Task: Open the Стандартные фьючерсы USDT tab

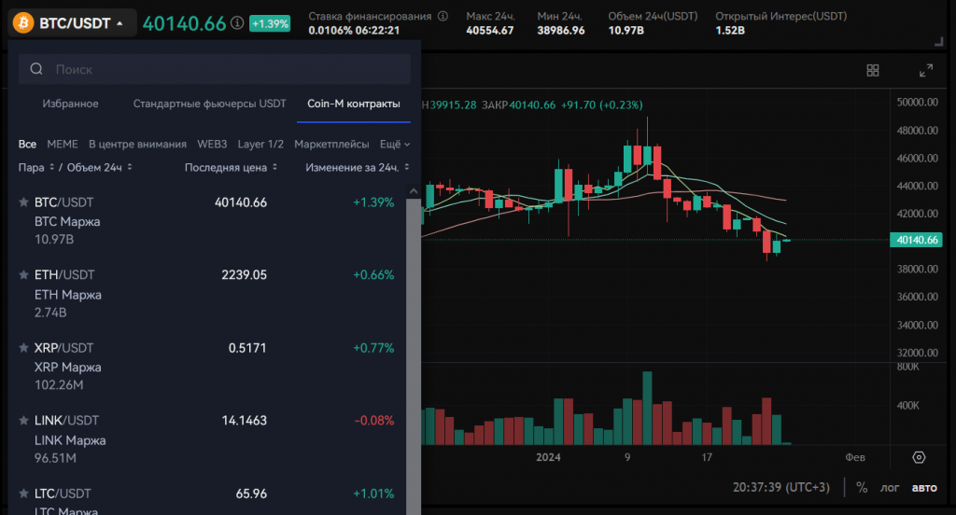Action: 209,104
